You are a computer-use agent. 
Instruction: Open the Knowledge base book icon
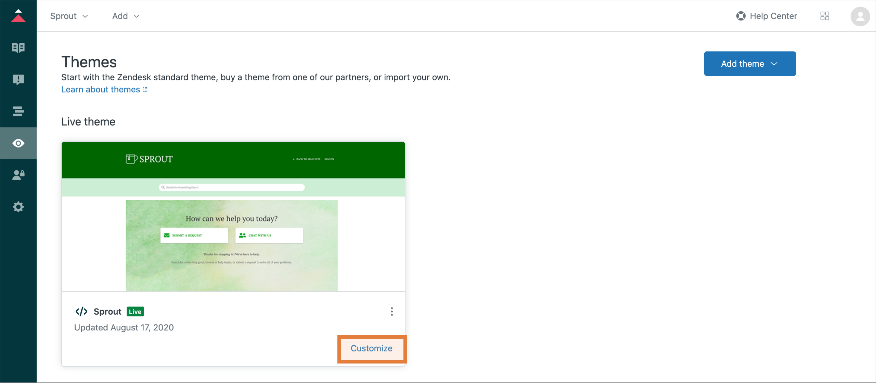click(x=18, y=48)
